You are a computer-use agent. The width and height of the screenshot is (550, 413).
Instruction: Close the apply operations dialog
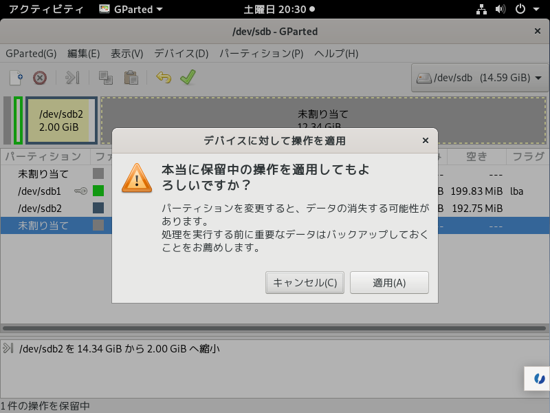(x=426, y=140)
